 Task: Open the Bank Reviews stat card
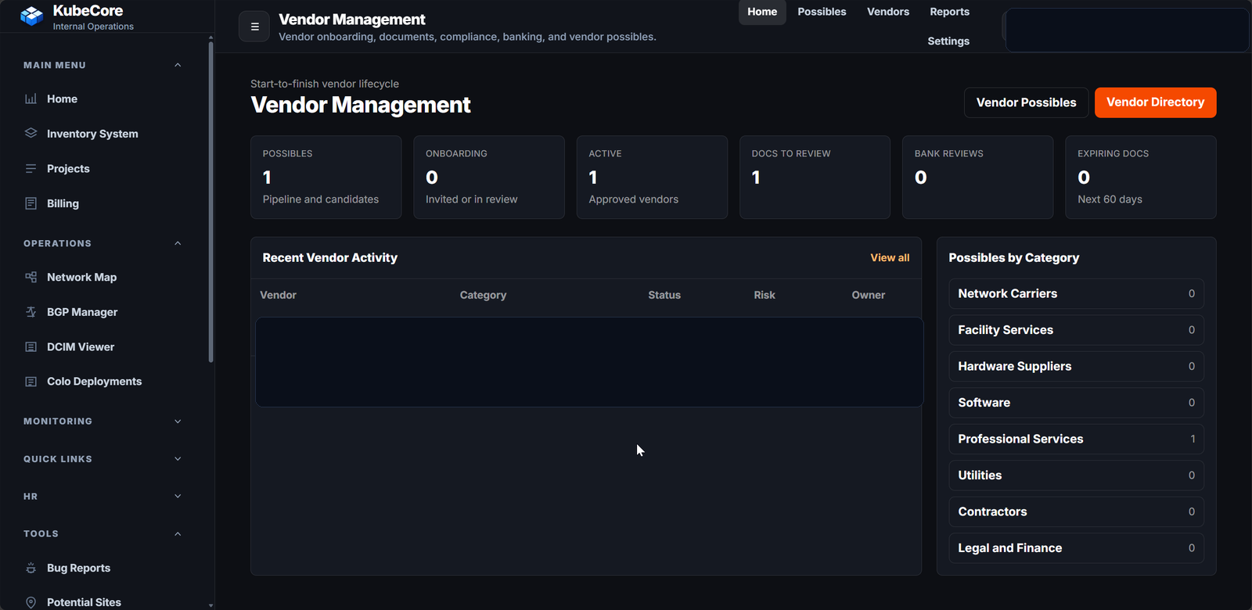tap(977, 178)
